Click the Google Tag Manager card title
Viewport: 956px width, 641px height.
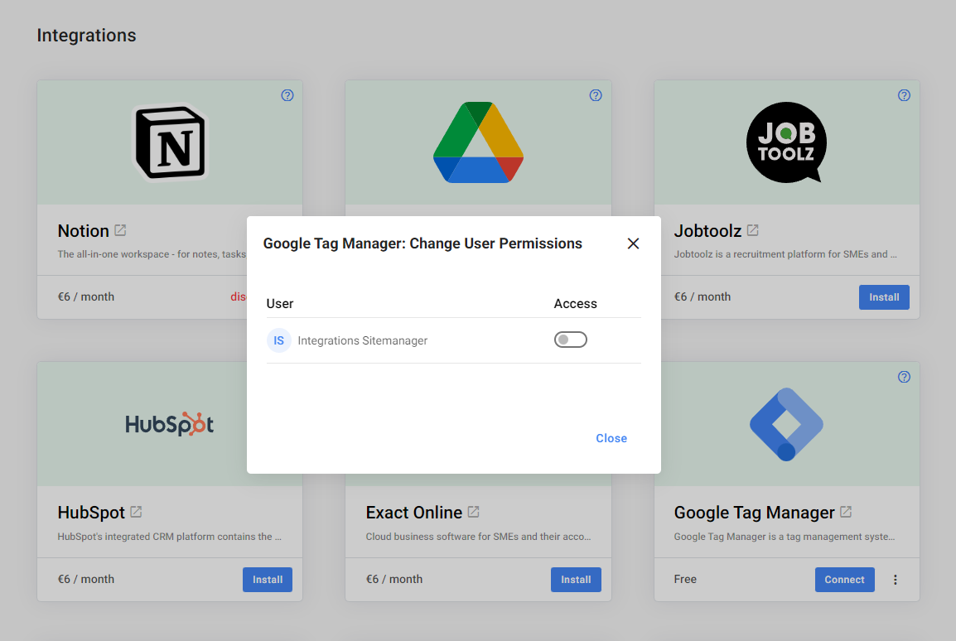754,513
